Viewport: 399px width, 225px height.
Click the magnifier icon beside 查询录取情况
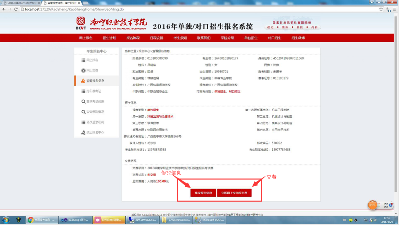tap(83, 112)
